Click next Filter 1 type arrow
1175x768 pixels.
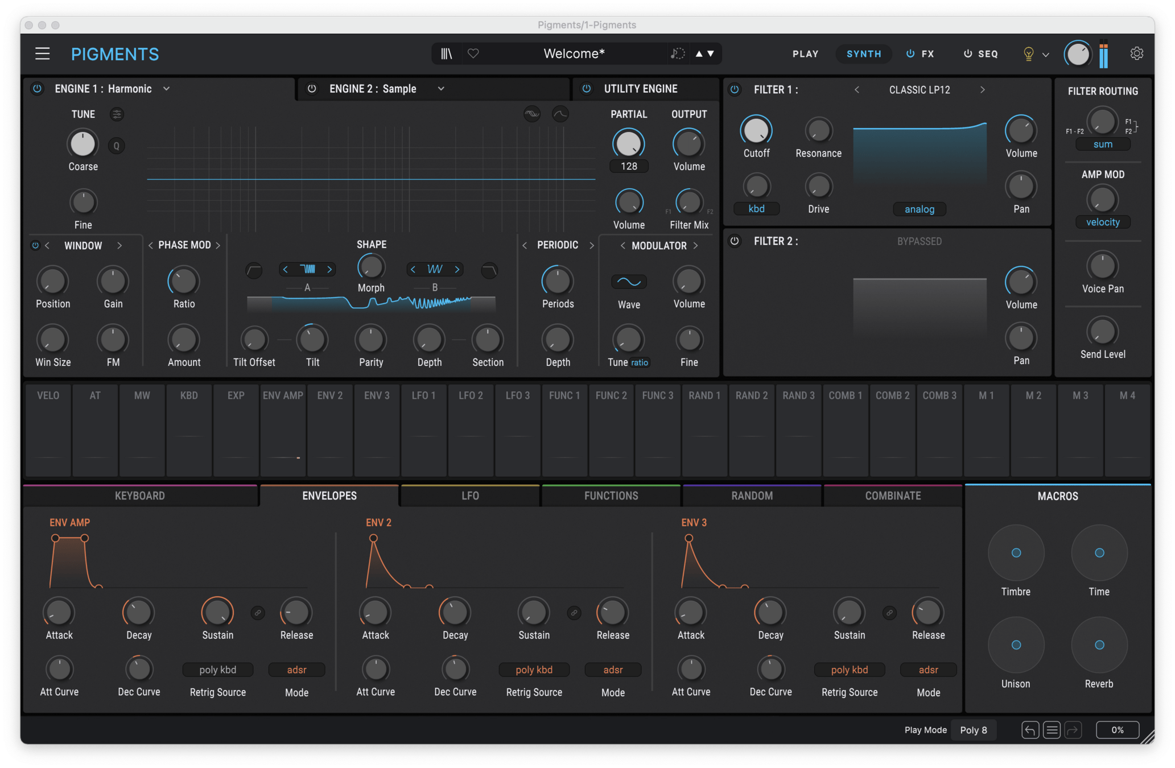[982, 90]
